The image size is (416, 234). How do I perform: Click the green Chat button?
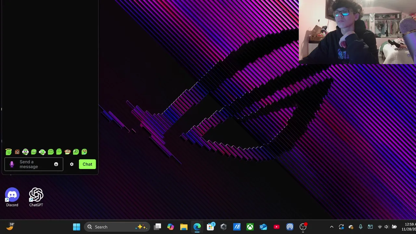coord(87,164)
